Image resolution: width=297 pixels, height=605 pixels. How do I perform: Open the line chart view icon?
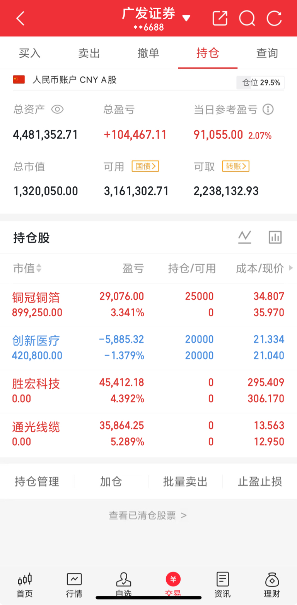(245, 237)
